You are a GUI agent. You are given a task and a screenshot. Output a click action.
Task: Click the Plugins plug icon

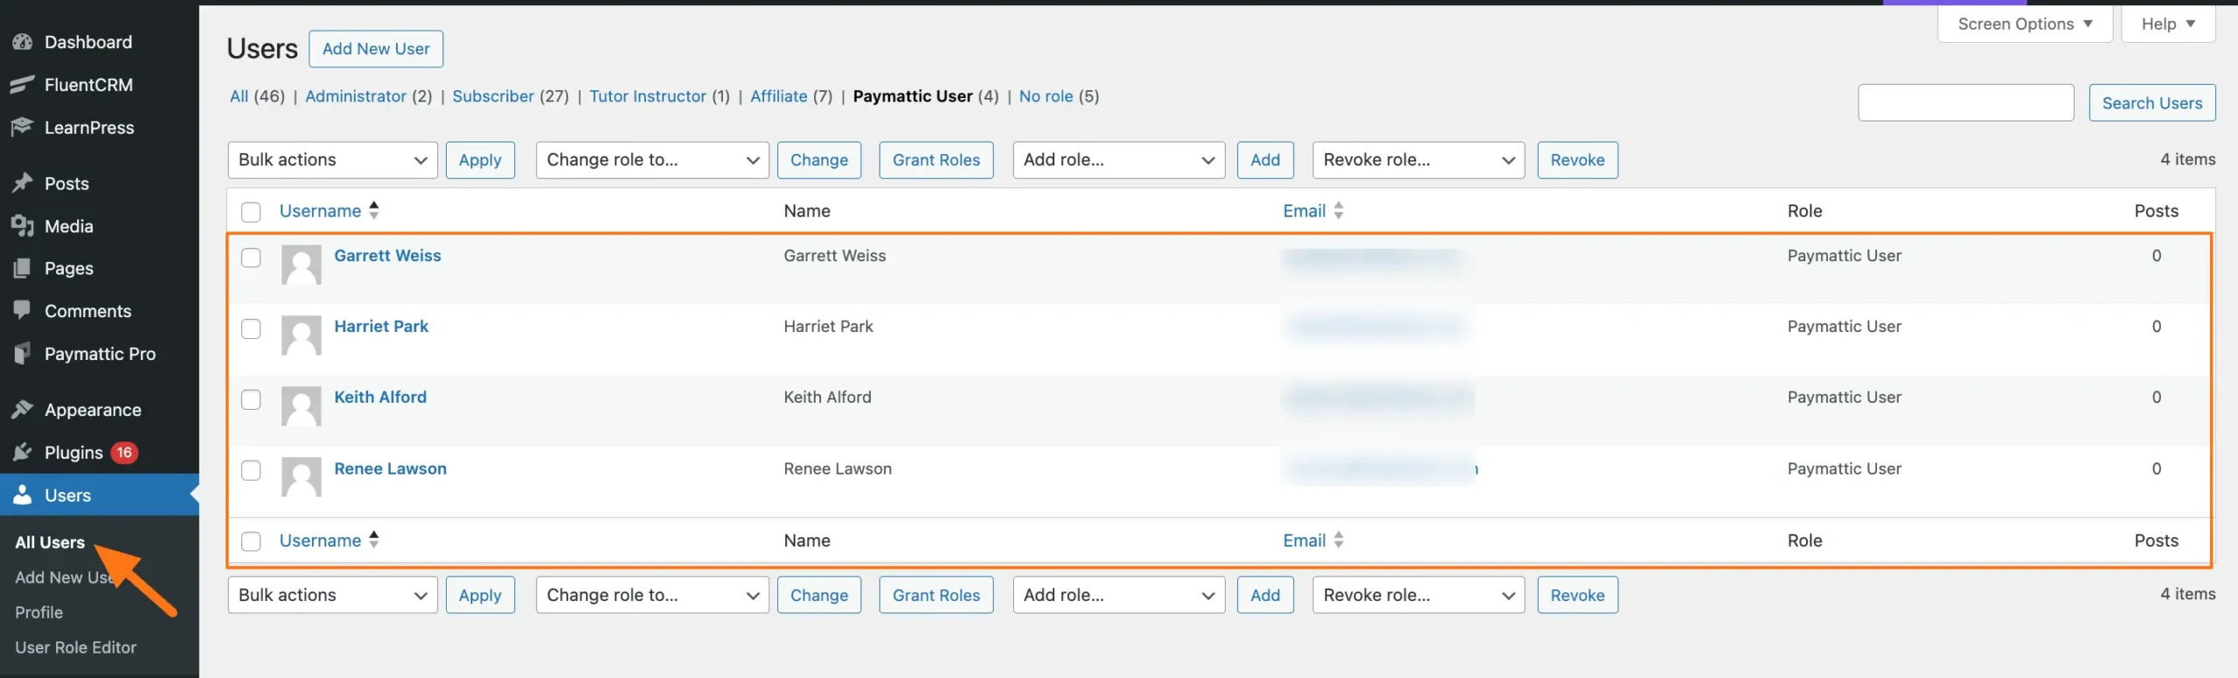[x=23, y=453]
